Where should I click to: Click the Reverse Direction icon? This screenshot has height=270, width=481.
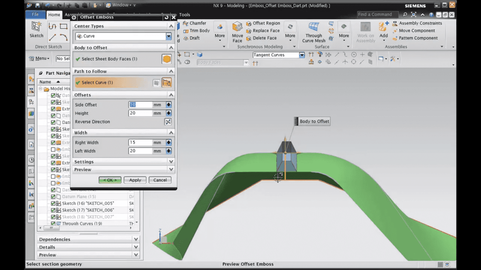168,122
